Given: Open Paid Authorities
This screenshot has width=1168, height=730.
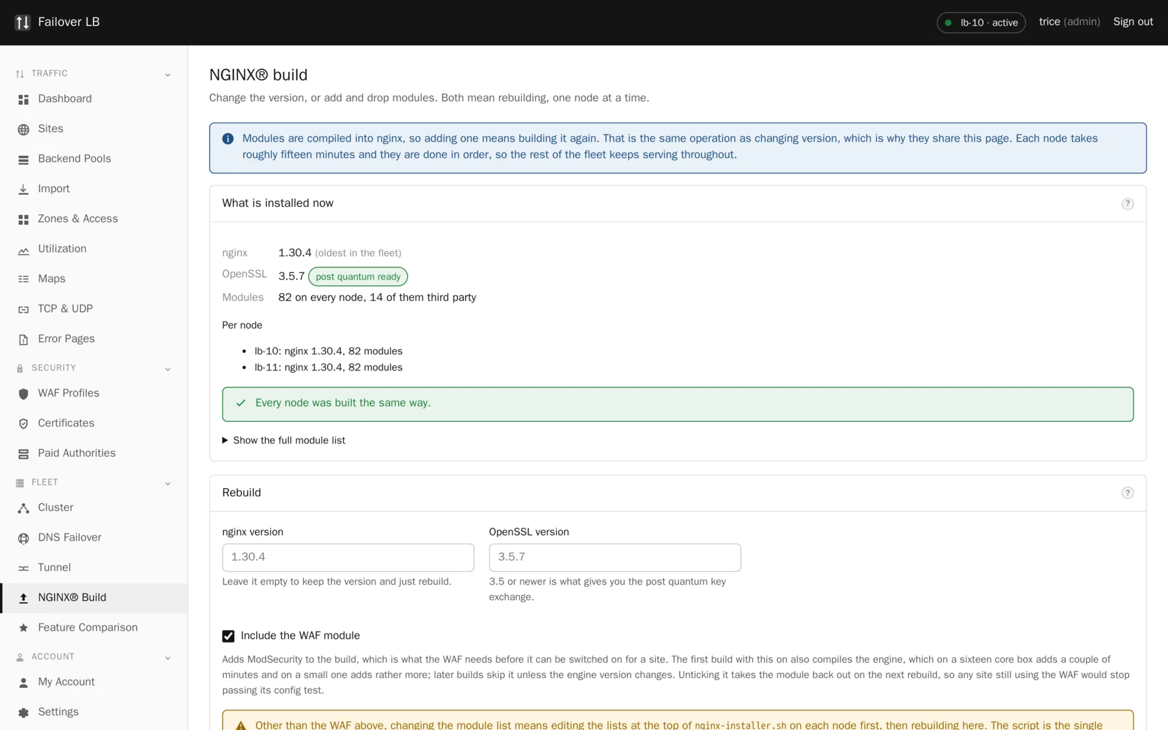Looking at the screenshot, I should click(93, 453).
